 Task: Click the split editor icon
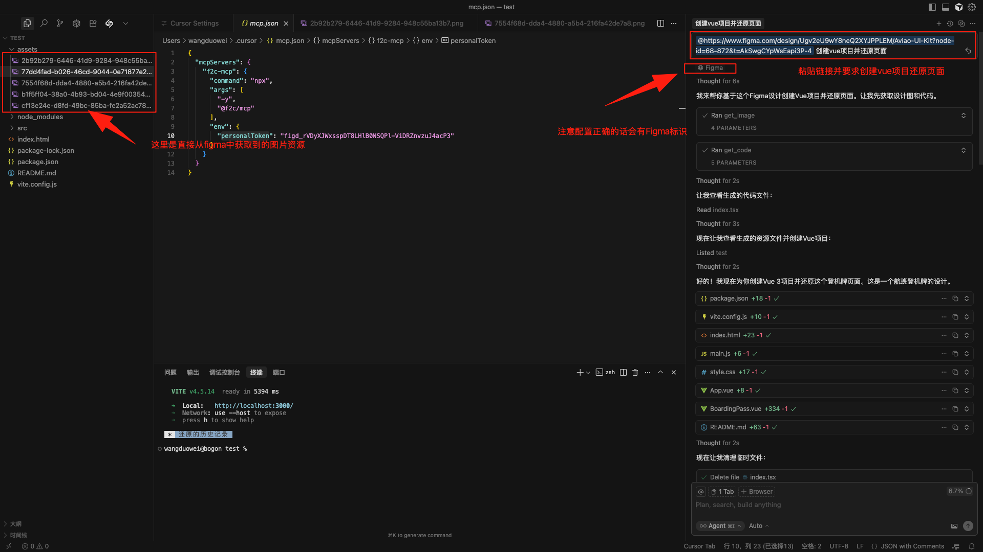click(660, 24)
